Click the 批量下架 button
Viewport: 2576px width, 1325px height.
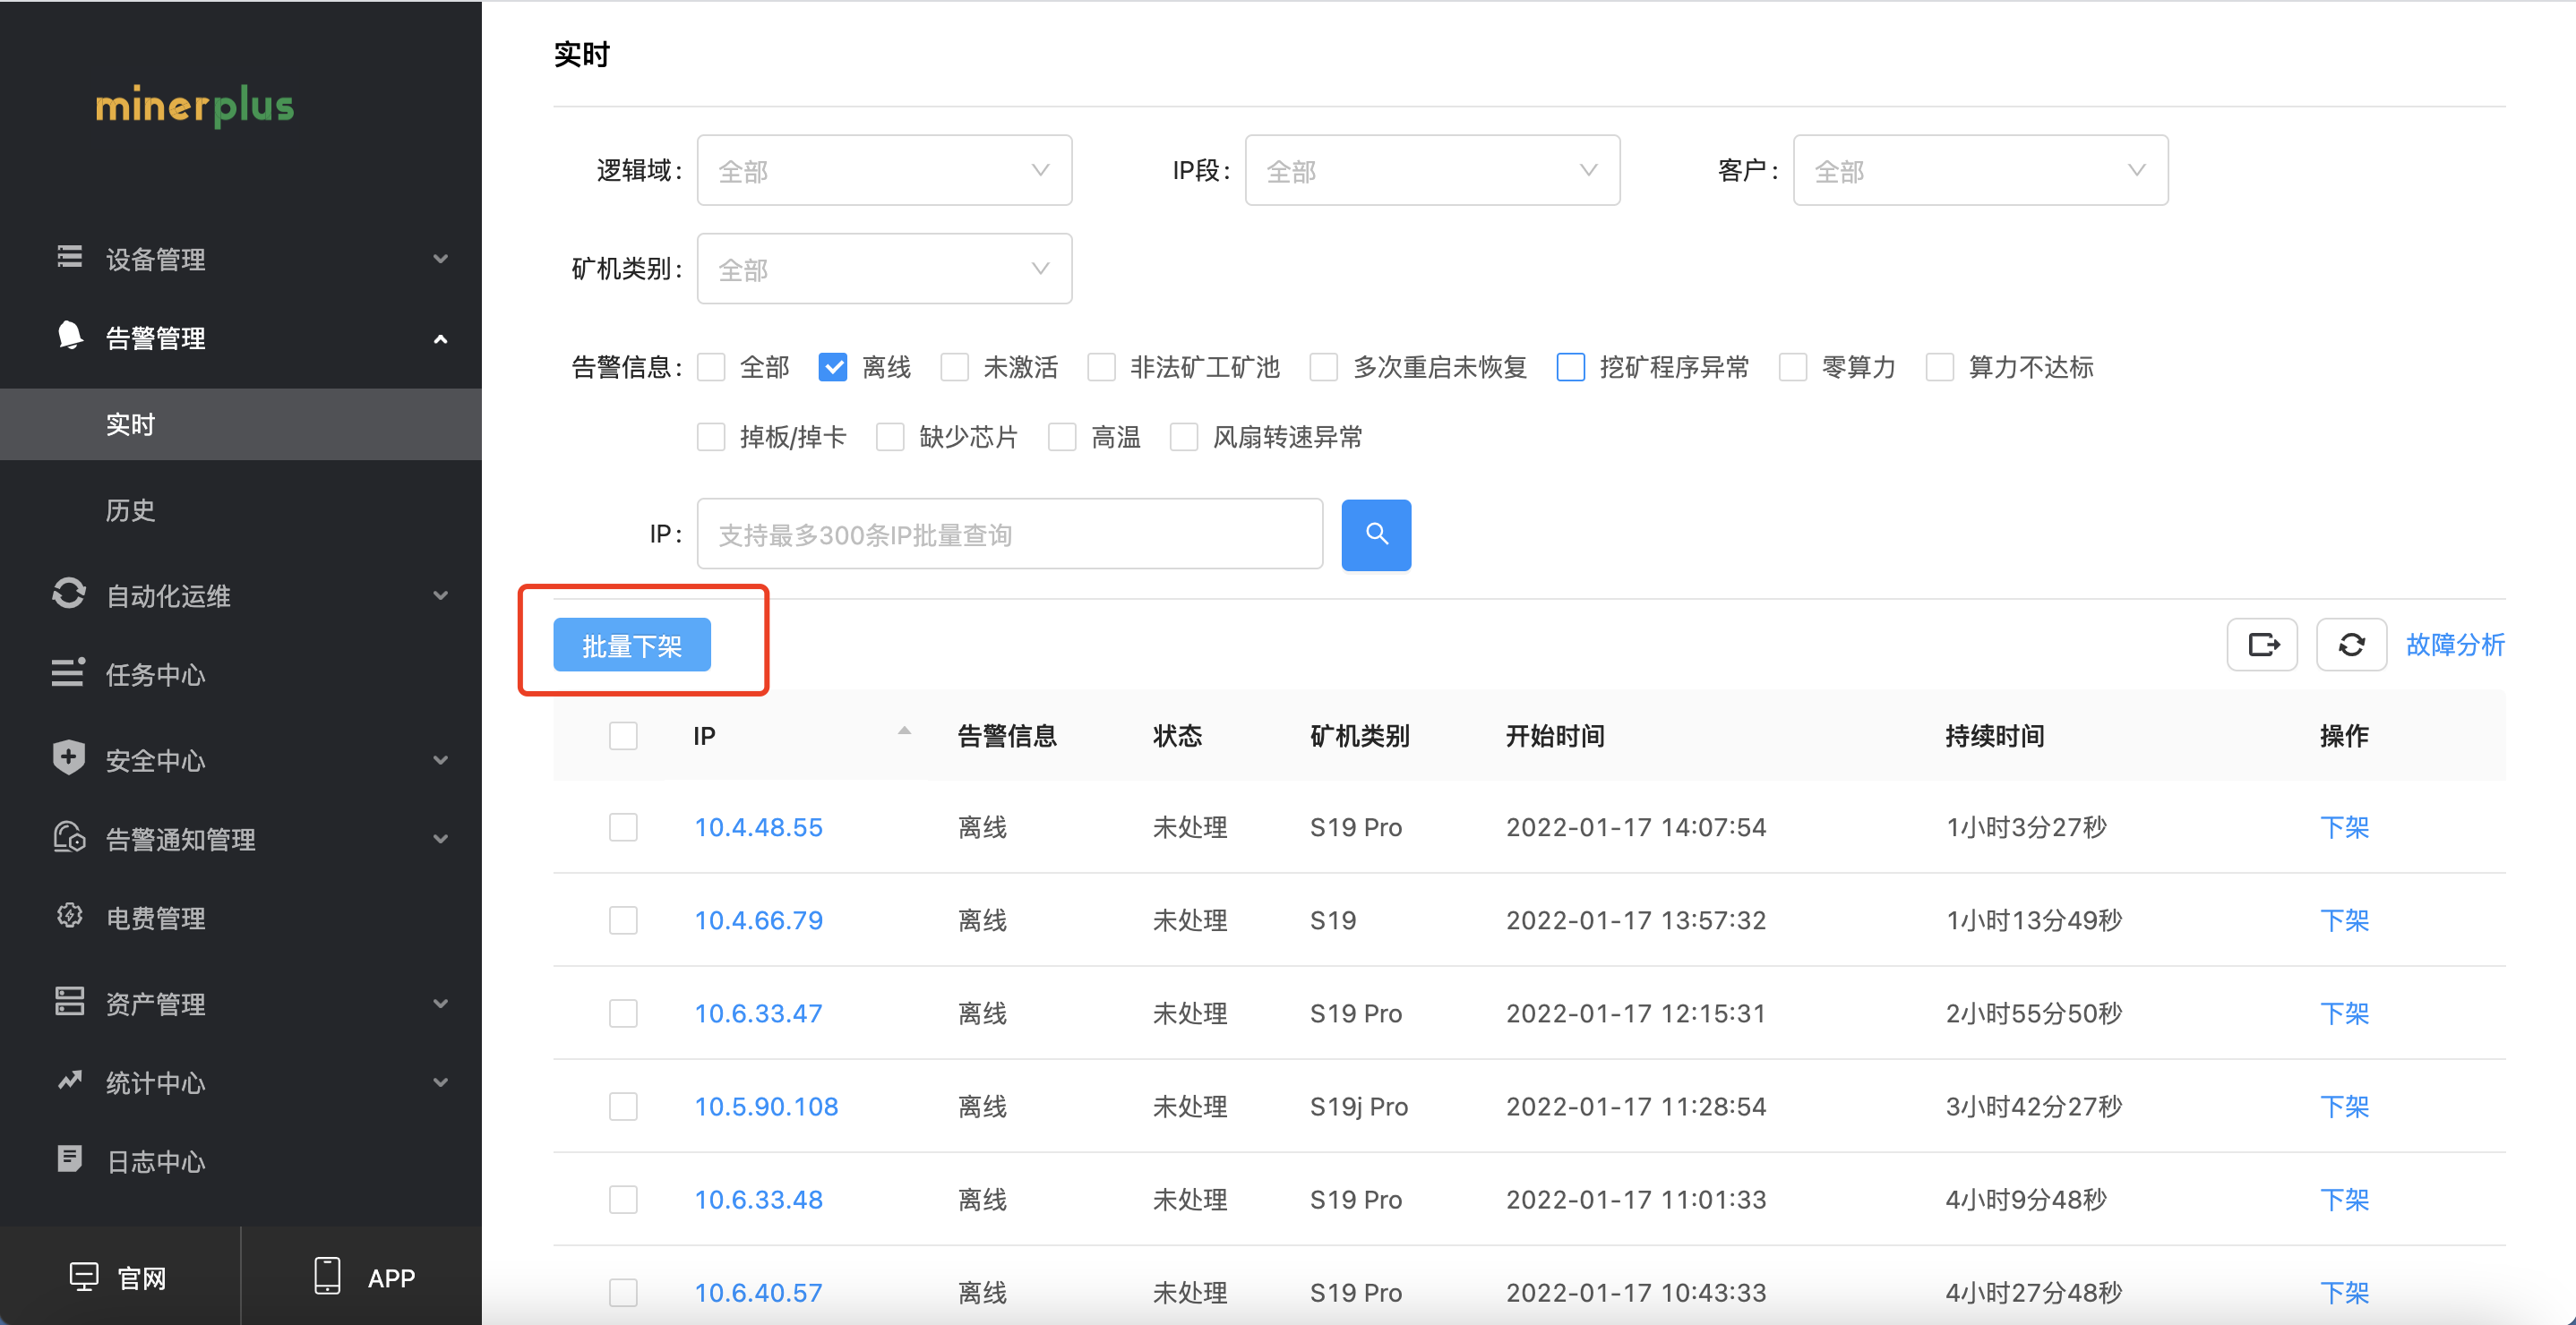tap(632, 645)
